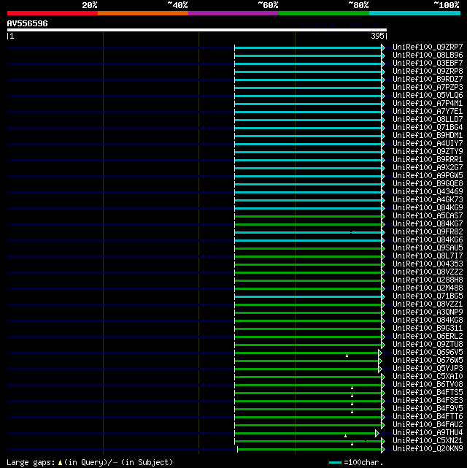
Task: Click the arrowhead ending the Q5YJP3 alignment
Action: [380, 369]
